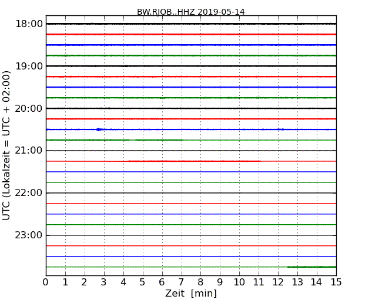Click the black trace at 18:00
Viewport: 382px width, 306px height.
[x=191, y=24]
